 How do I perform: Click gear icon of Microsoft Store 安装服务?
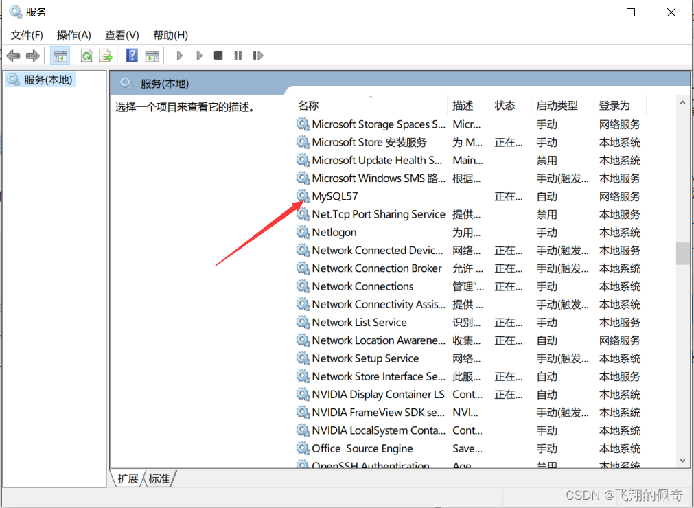pyautogui.click(x=303, y=142)
